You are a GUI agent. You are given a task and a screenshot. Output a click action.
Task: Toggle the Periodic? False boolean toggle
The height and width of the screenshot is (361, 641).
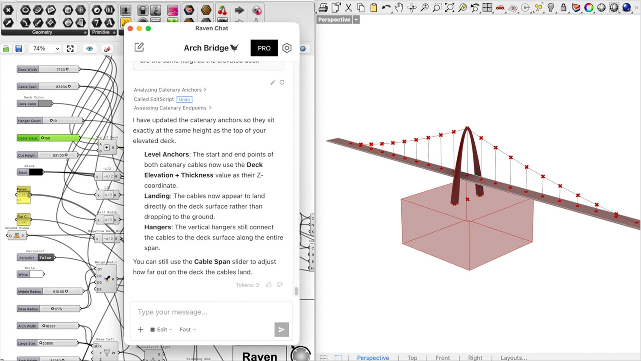[x=45, y=257]
